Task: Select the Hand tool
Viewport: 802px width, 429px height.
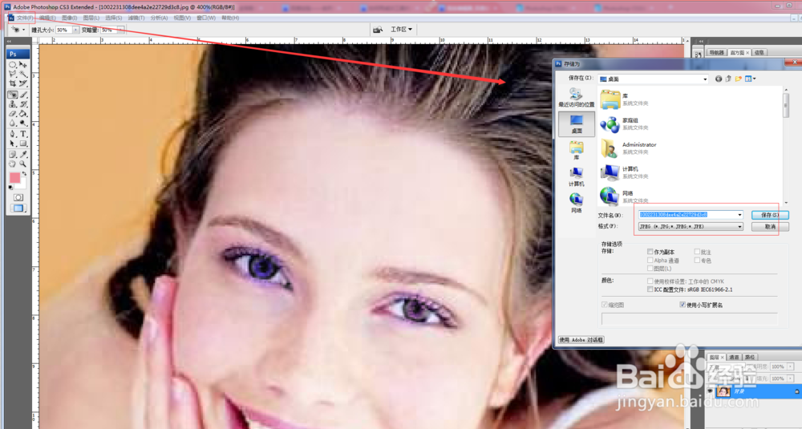Action: tap(13, 164)
